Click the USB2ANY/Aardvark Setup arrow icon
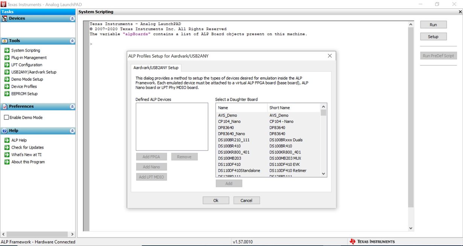463x246 pixels. tap(7, 72)
